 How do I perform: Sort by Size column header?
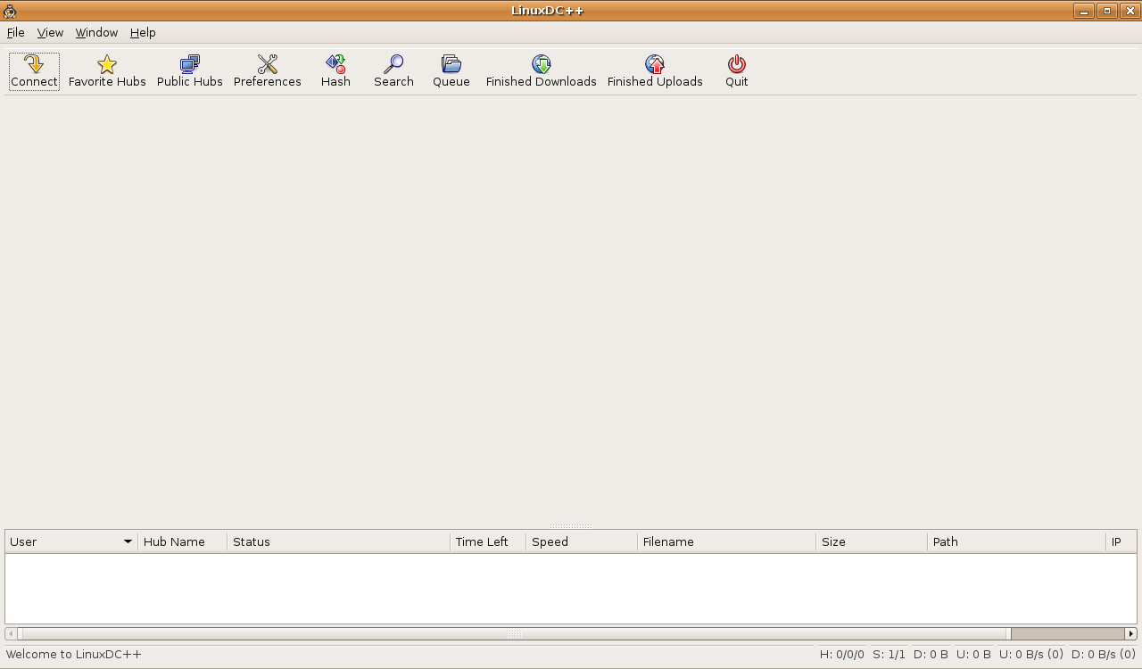[872, 541]
